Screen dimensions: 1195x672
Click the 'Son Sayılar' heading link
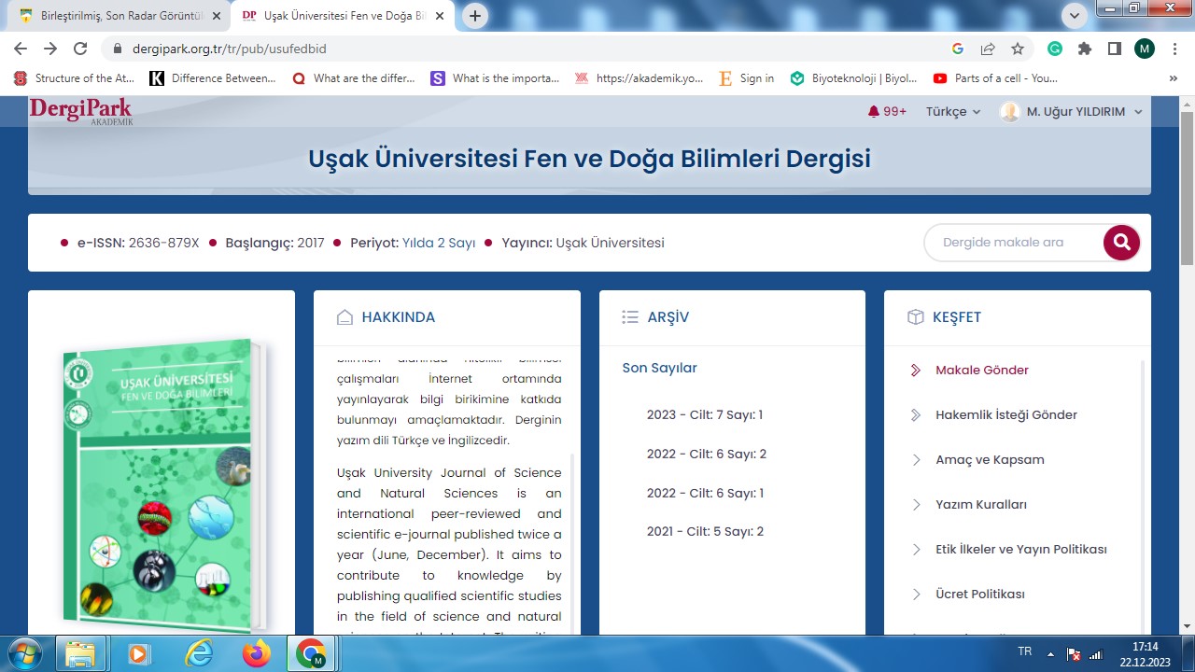coord(660,368)
